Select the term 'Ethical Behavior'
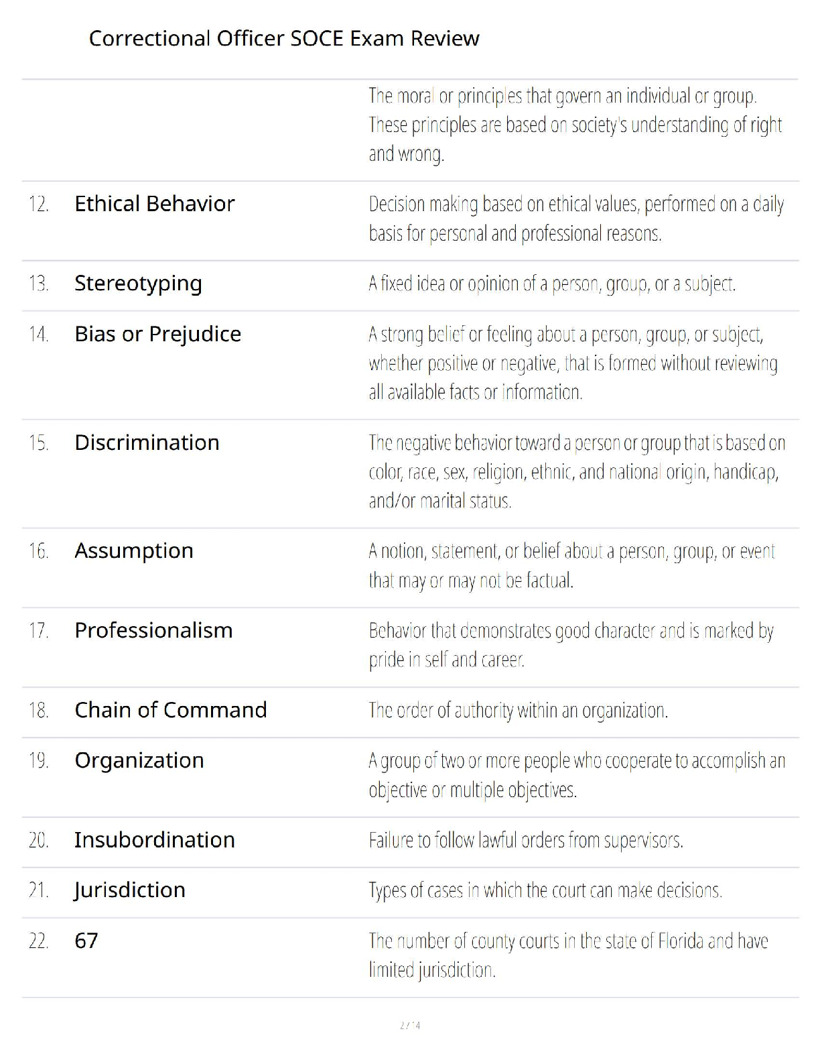 tap(154, 204)
